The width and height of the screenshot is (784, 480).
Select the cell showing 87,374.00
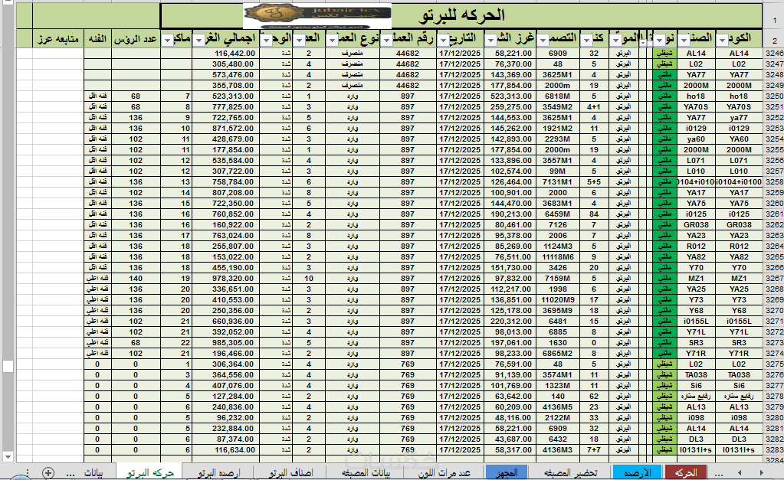[x=226, y=439]
